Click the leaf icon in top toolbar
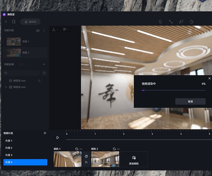212x176 pixels. coord(181,22)
